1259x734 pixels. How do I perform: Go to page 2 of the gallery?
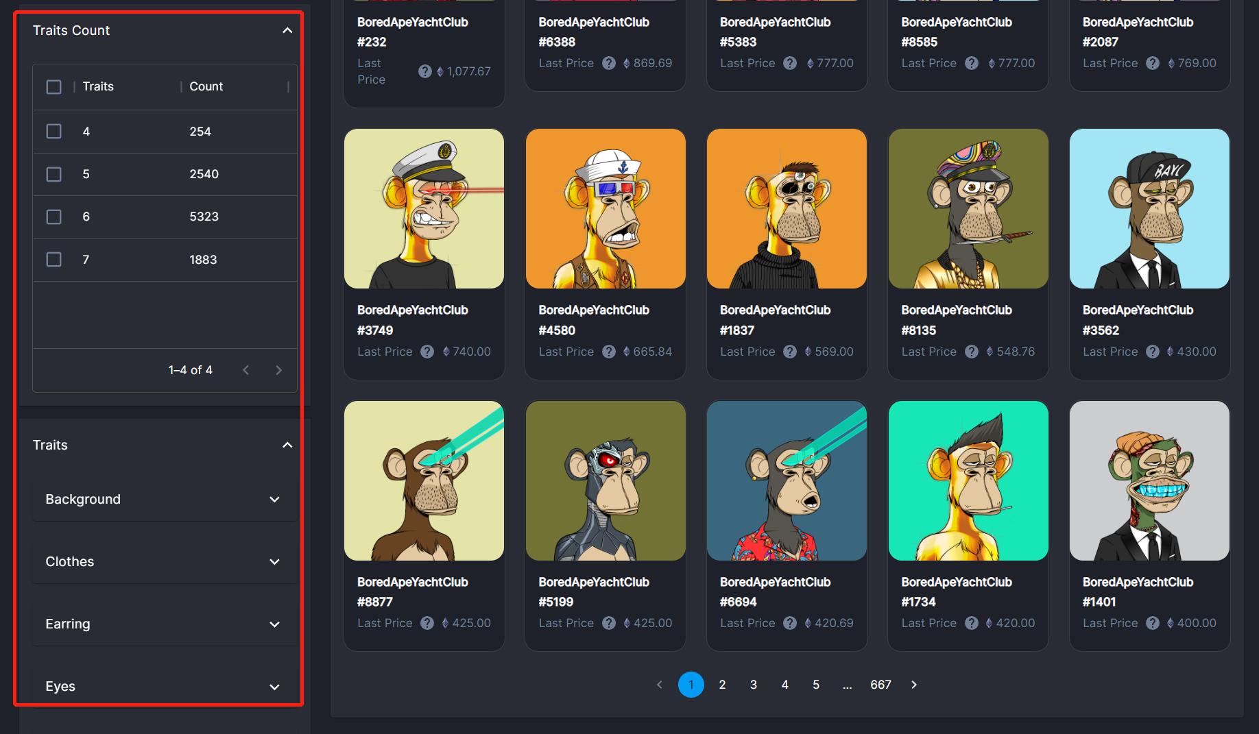tap(722, 685)
